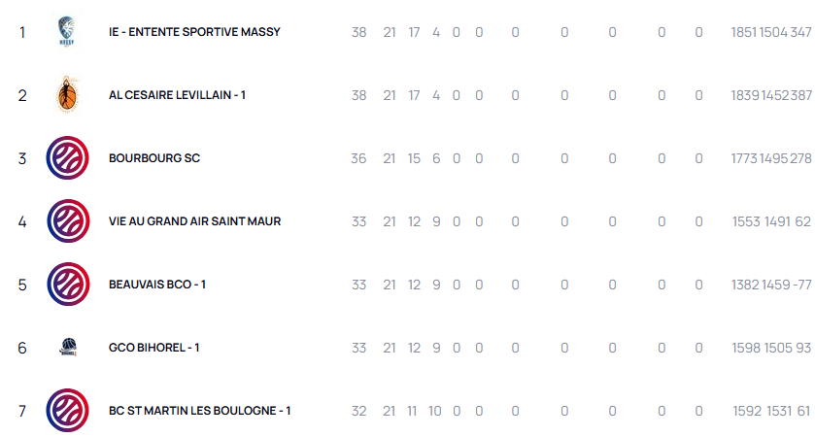This screenshot has width=815, height=437.
Task: Open the AL Cesaire Levillain - 1 team
Action: pyautogui.click(x=177, y=95)
